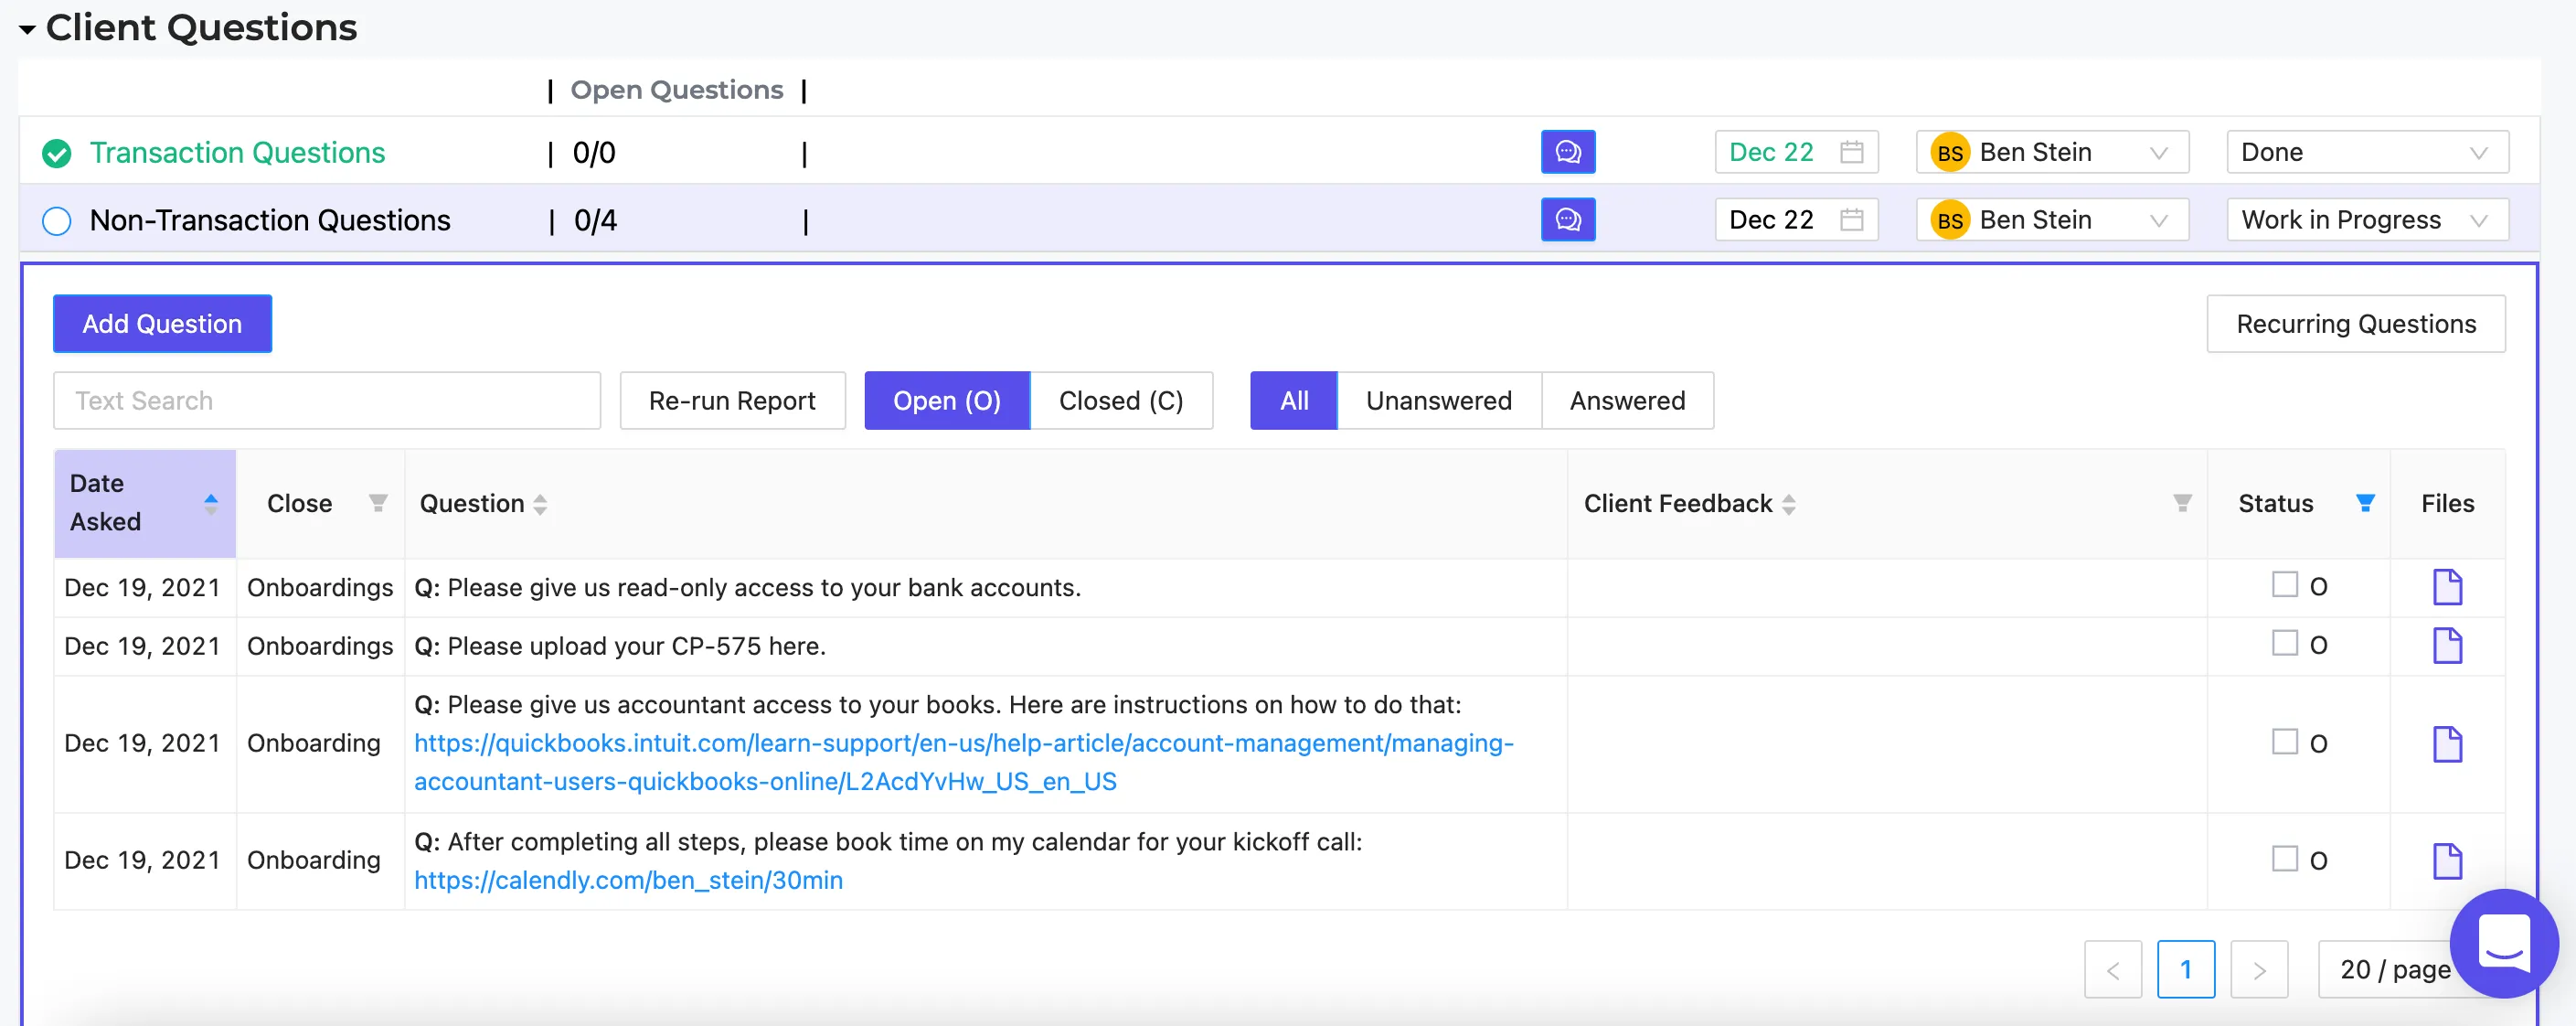
Task: Open file icon for accountant access question
Action: (x=2446, y=743)
